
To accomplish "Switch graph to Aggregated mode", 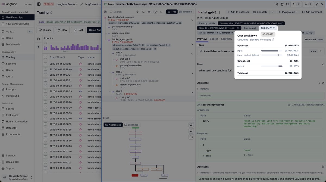I will 113,125.
